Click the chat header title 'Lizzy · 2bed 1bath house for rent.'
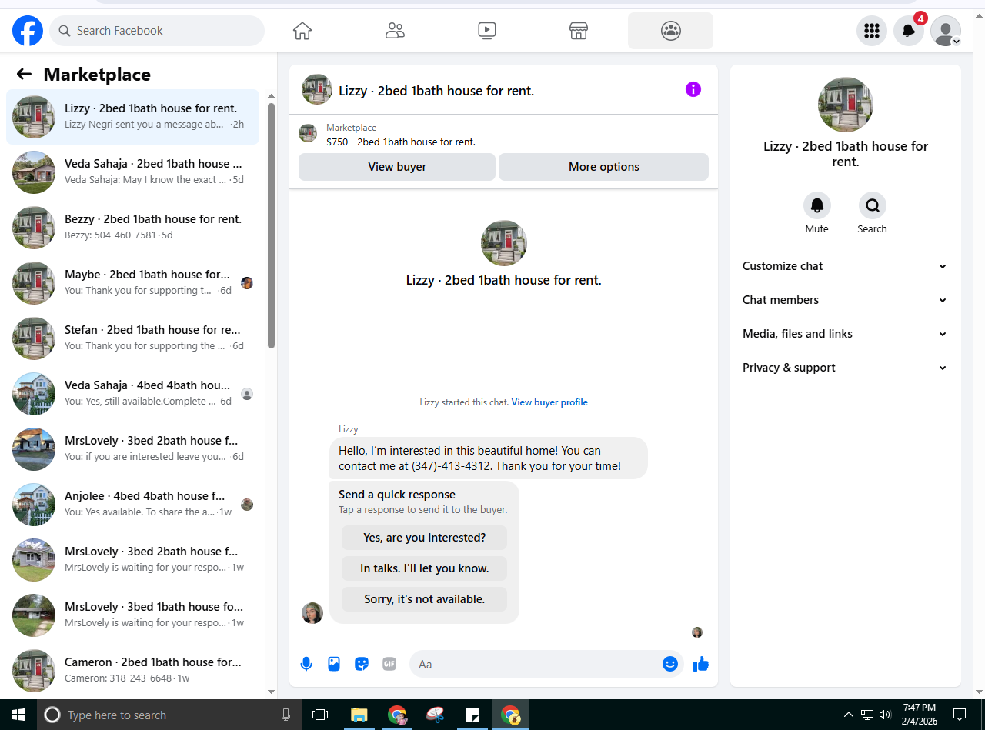This screenshot has width=985, height=730. 436,91
